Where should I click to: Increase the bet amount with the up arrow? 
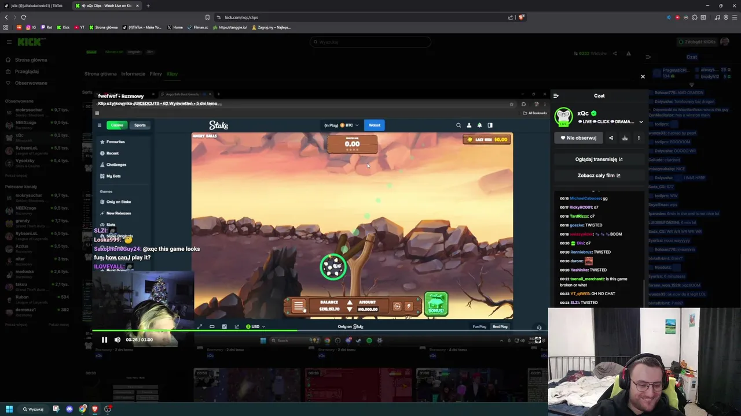point(349,303)
